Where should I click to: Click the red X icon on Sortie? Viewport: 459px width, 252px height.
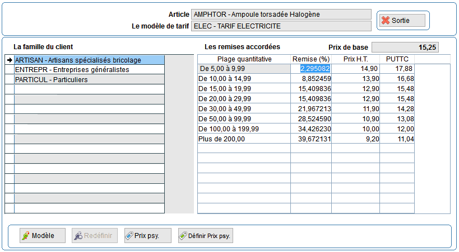385,21
